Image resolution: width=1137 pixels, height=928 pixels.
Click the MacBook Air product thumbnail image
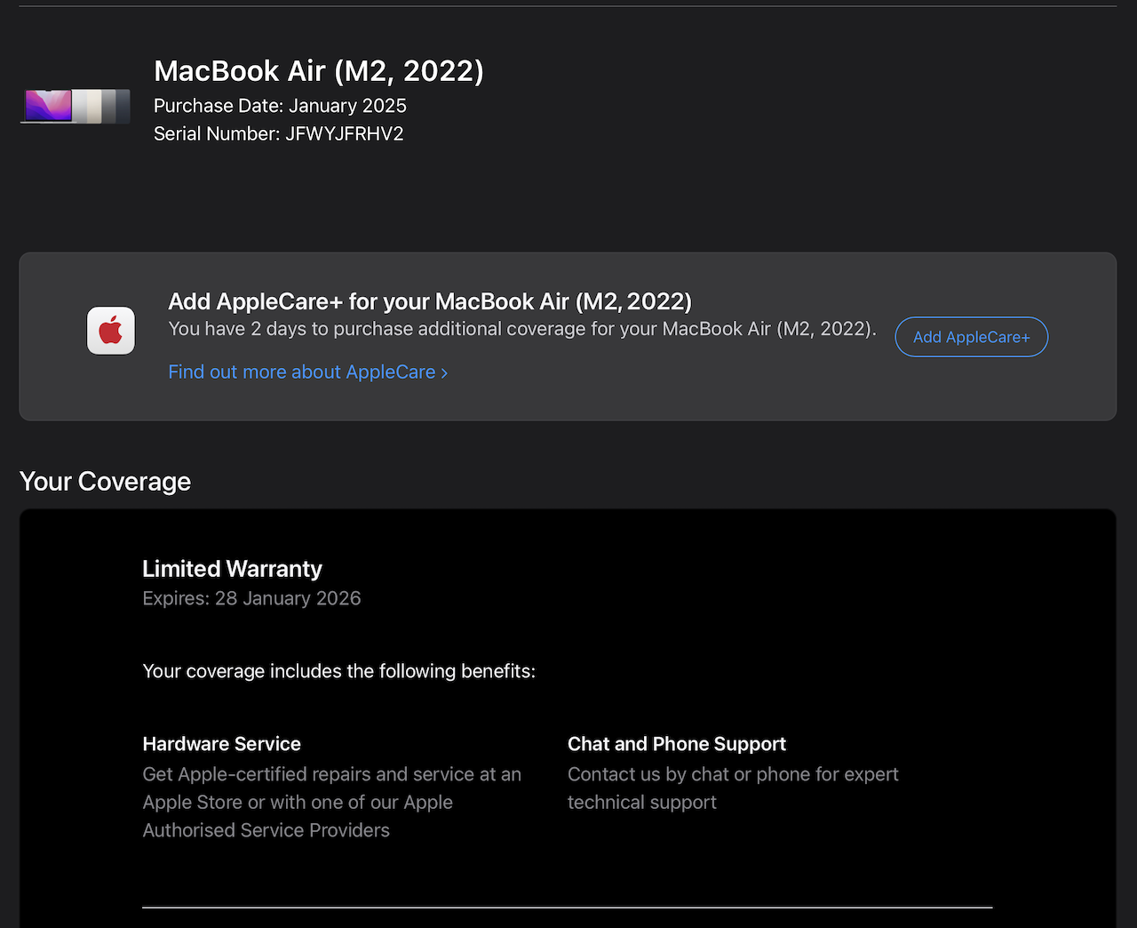coord(76,106)
